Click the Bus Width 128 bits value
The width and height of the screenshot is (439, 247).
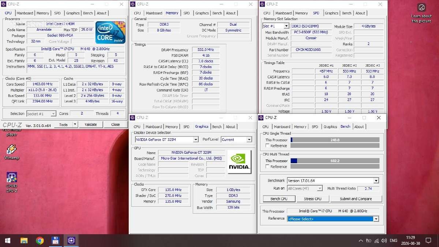pos(233,207)
